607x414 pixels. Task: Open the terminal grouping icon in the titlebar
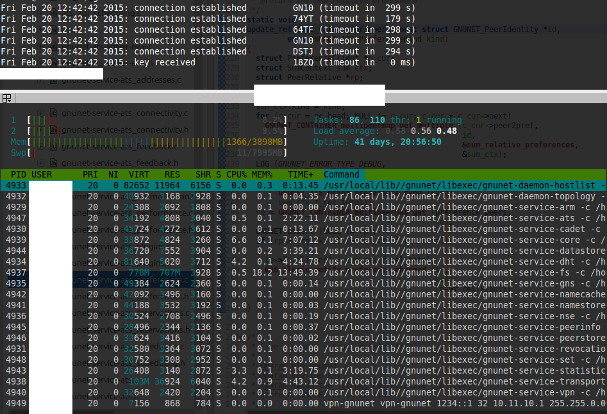point(6,98)
